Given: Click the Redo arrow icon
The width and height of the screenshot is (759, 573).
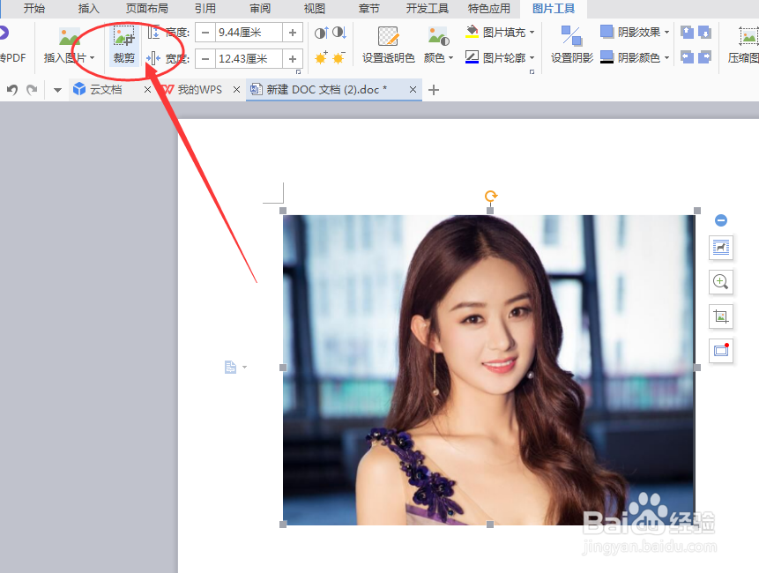Looking at the screenshot, I should point(32,90).
